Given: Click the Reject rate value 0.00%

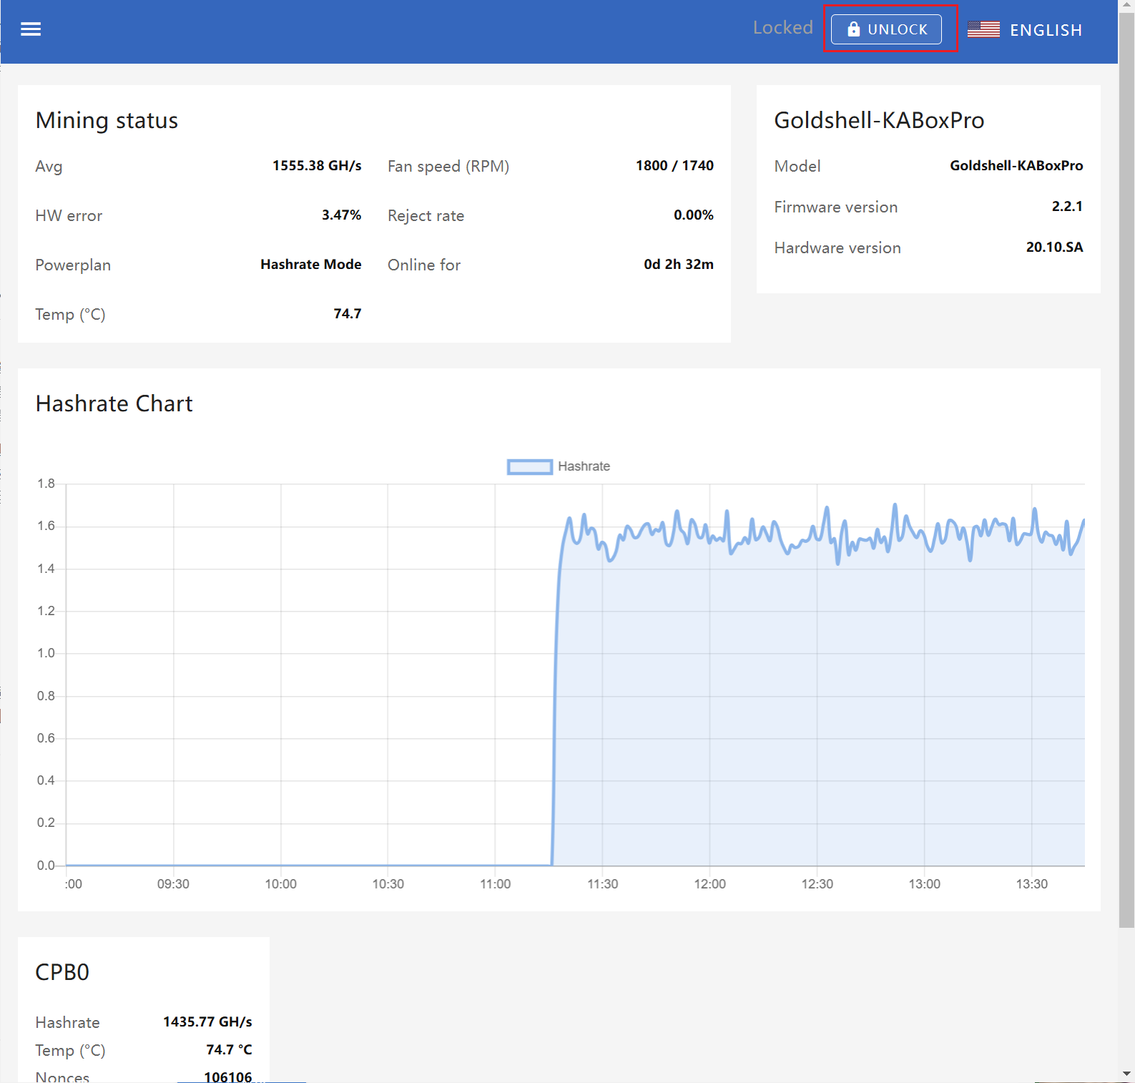Looking at the screenshot, I should tap(693, 215).
